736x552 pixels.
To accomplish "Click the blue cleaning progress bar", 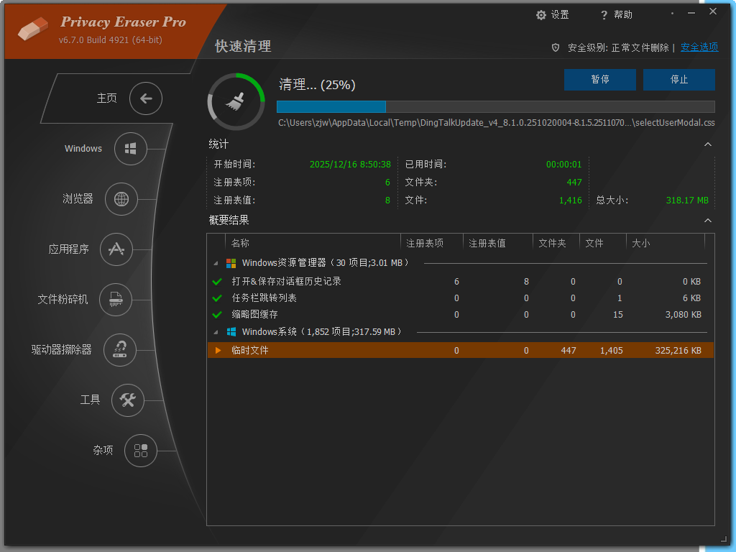I will tap(496, 106).
